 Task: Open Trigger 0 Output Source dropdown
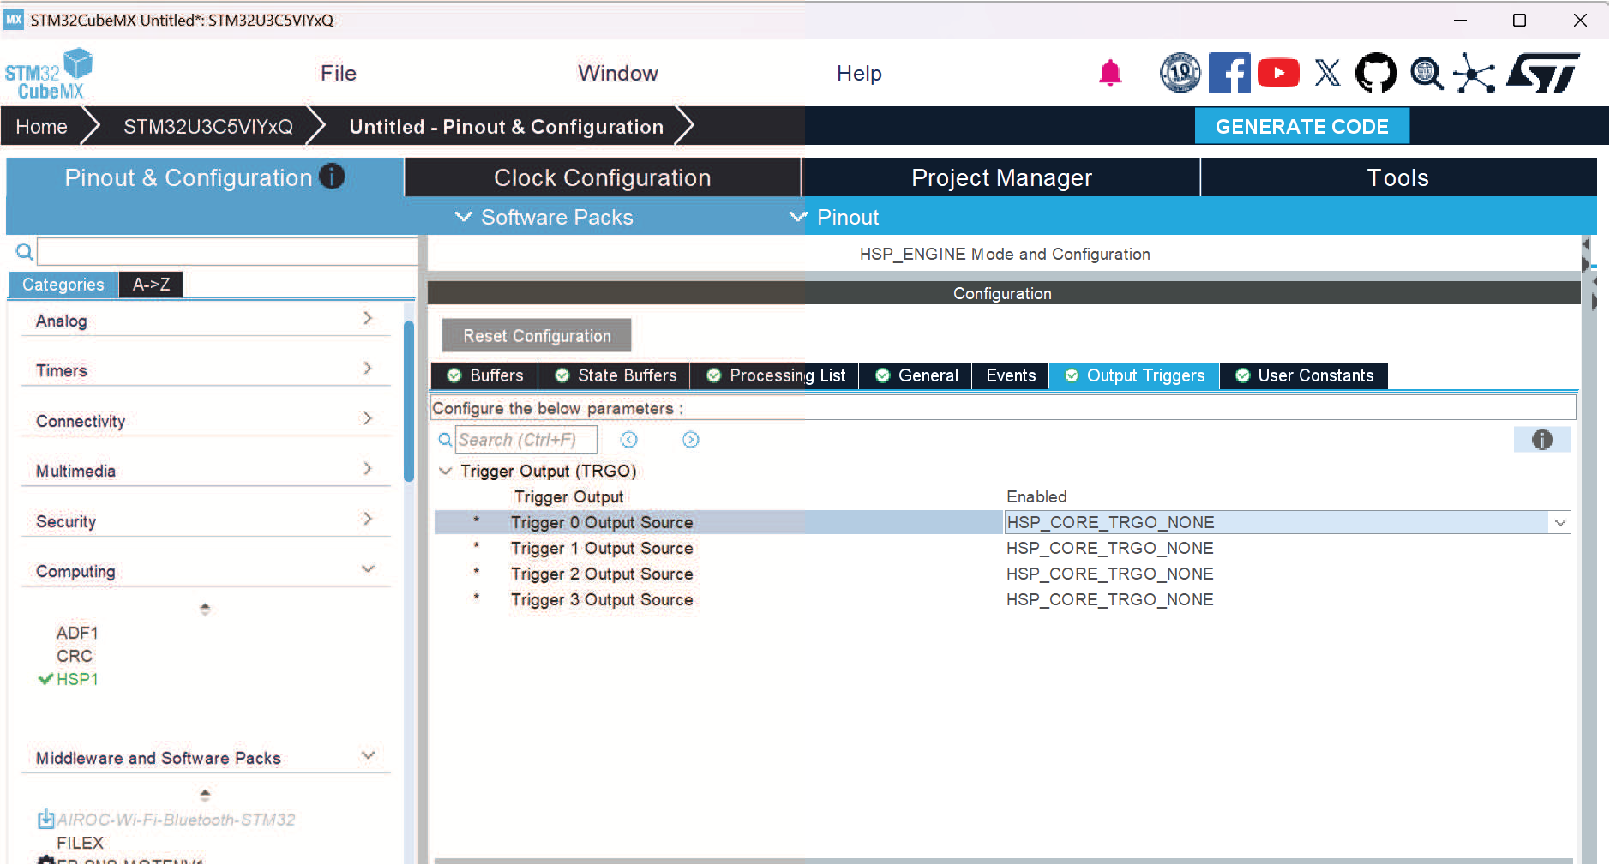1560,522
